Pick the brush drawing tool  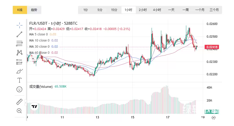pos(19,71)
